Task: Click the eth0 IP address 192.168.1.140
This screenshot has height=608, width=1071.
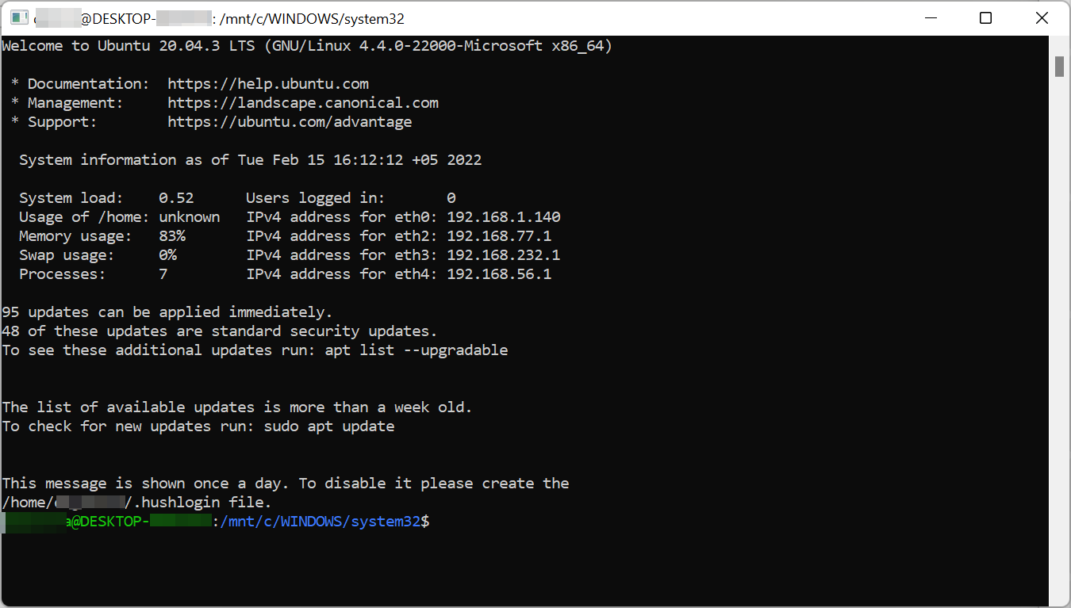Action: (504, 217)
